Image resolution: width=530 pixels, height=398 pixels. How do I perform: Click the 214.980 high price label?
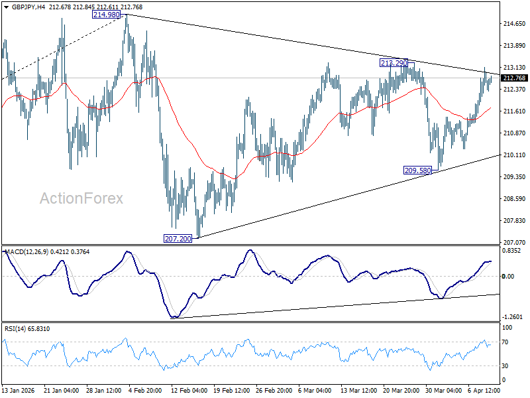click(x=106, y=15)
